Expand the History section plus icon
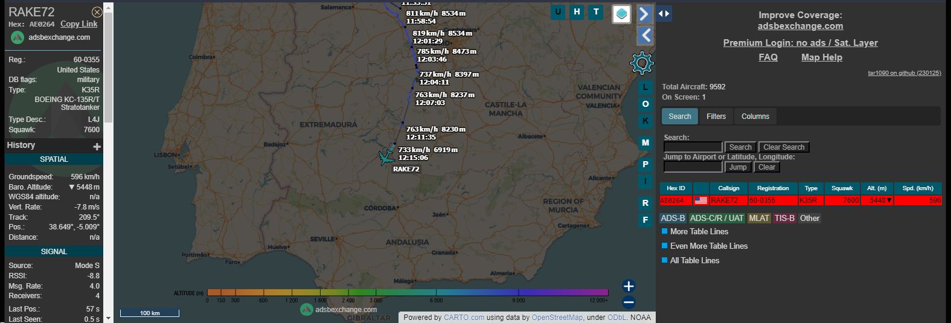This screenshot has width=951, height=323. (x=97, y=146)
